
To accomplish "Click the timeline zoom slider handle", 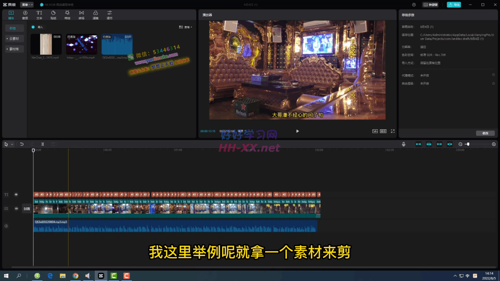I will [468, 144].
